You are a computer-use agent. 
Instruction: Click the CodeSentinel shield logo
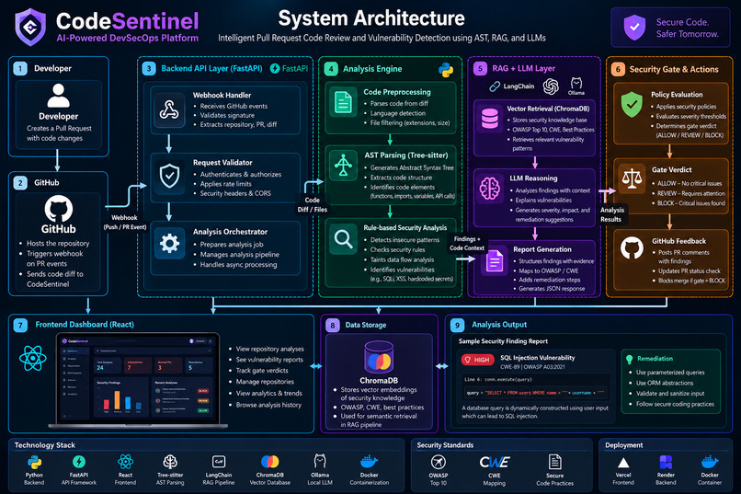click(30, 27)
